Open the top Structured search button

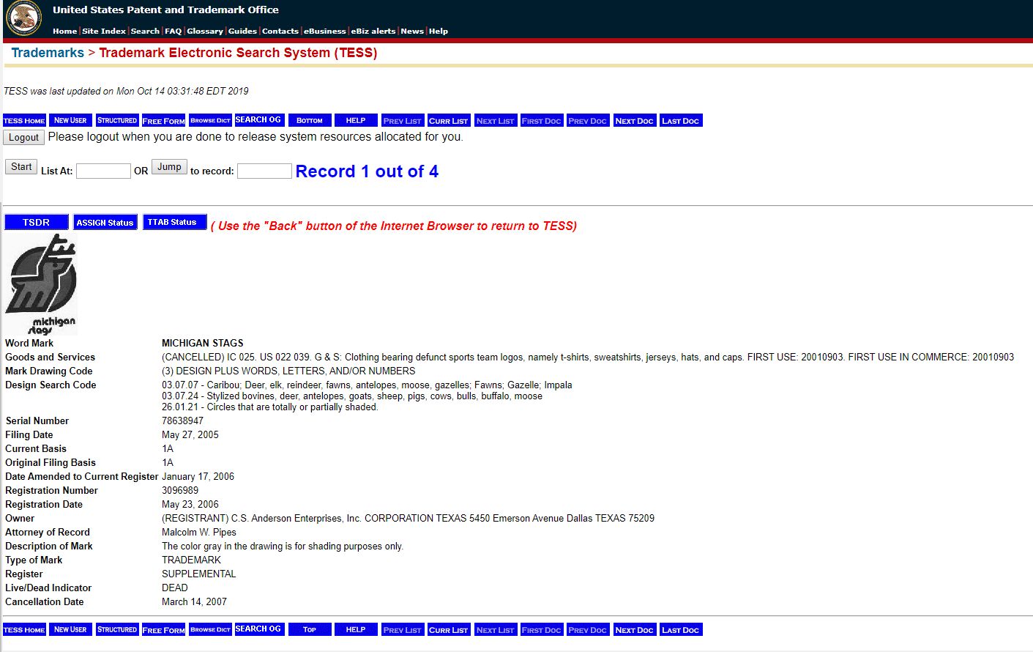pyautogui.click(x=117, y=120)
